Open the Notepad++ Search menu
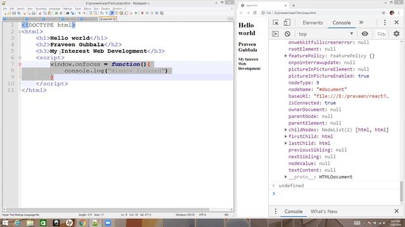405x227 pixels. tap(20, 9)
